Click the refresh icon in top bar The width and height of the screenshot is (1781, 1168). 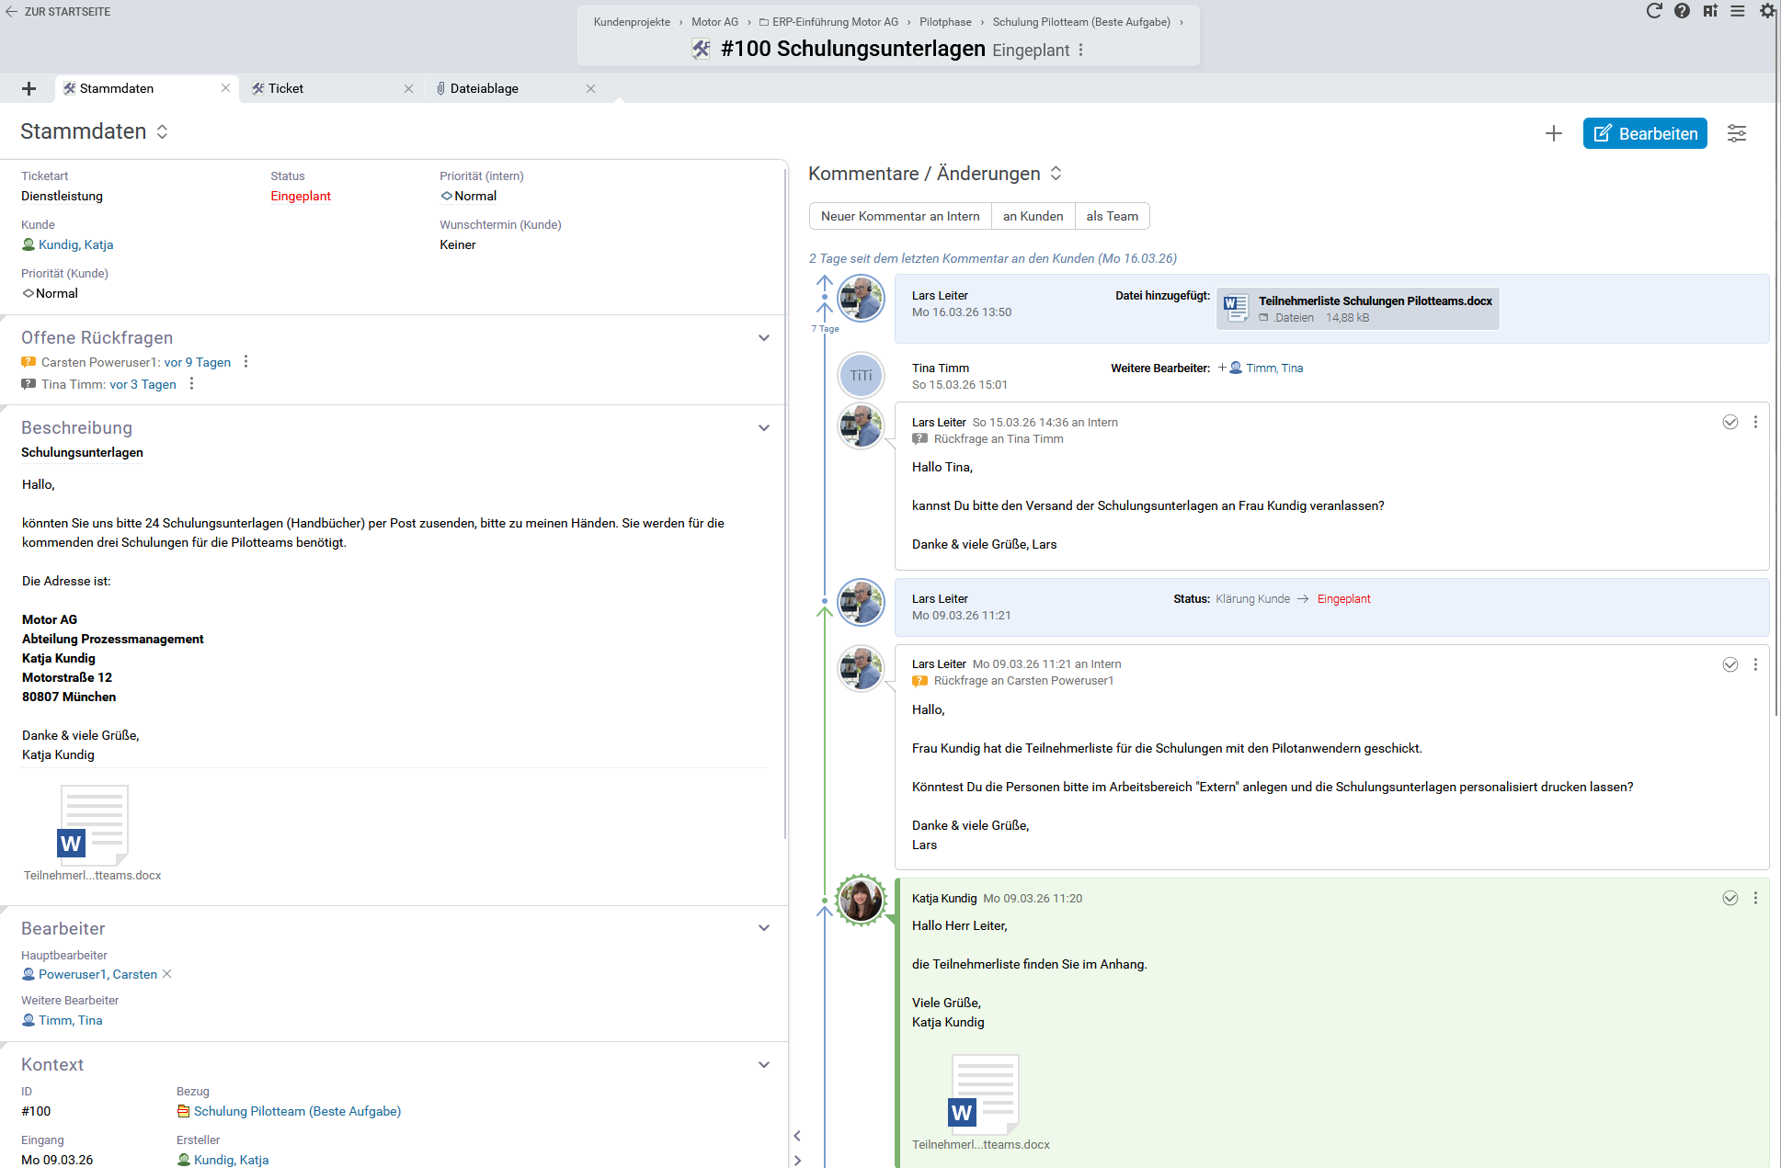tap(1653, 11)
